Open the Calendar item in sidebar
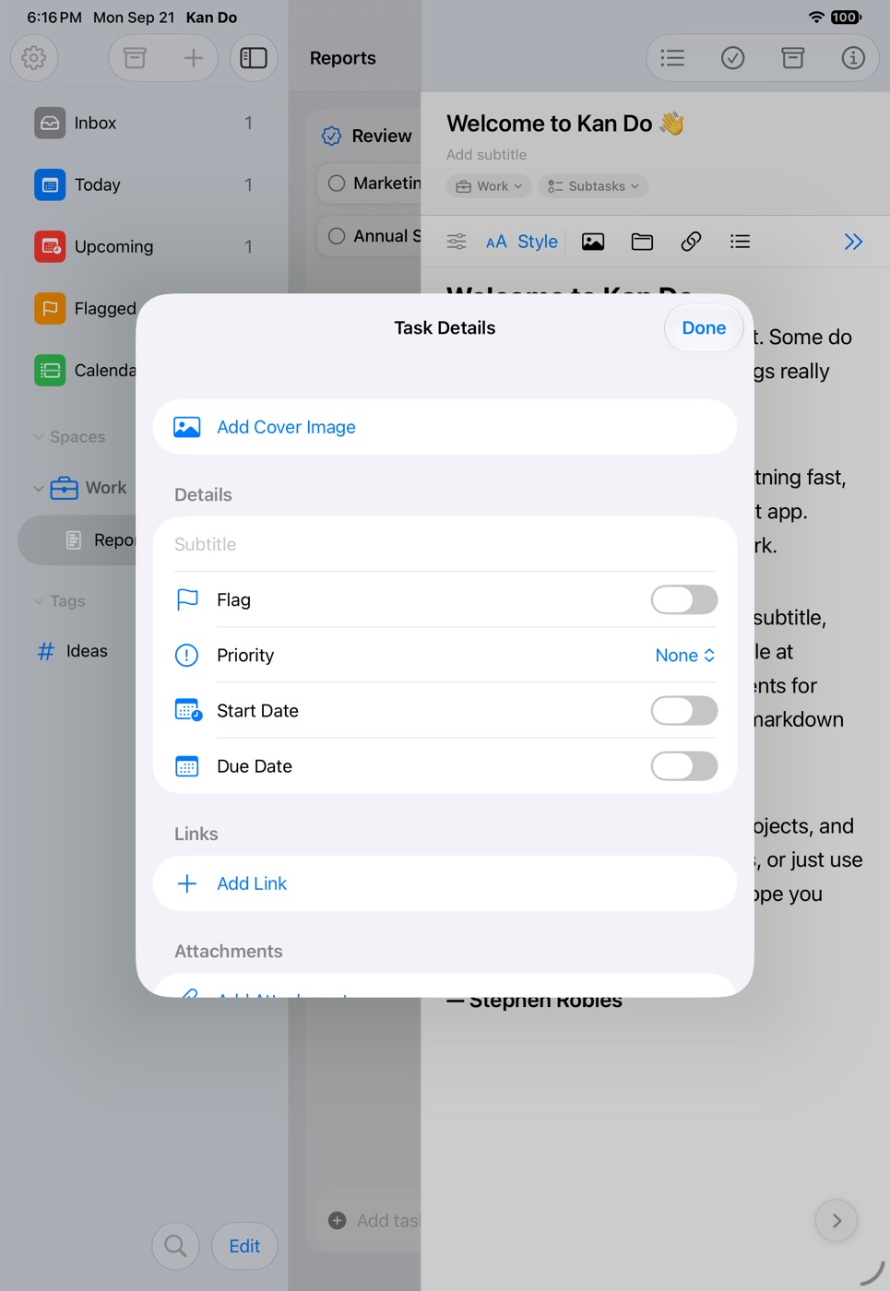 click(85, 370)
